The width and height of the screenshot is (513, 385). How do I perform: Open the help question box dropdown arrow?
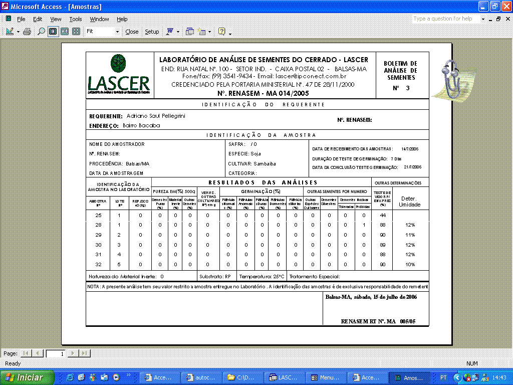[x=483, y=19]
